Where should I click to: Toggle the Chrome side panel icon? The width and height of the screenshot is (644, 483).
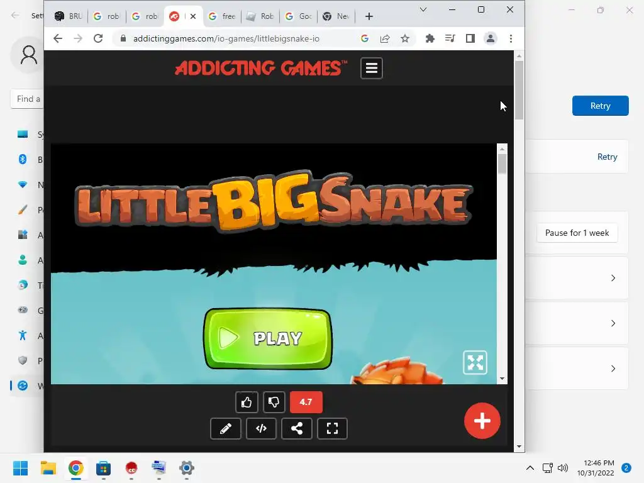[470, 38]
